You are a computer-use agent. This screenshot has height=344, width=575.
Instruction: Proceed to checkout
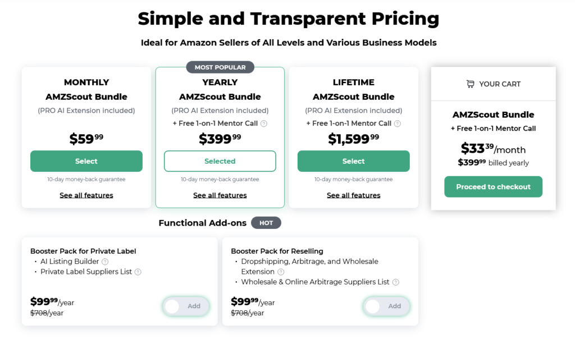pyautogui.click(x=493, y=187)
